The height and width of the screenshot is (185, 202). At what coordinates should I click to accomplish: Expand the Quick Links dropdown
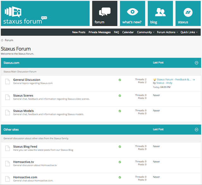click(189, 32)
